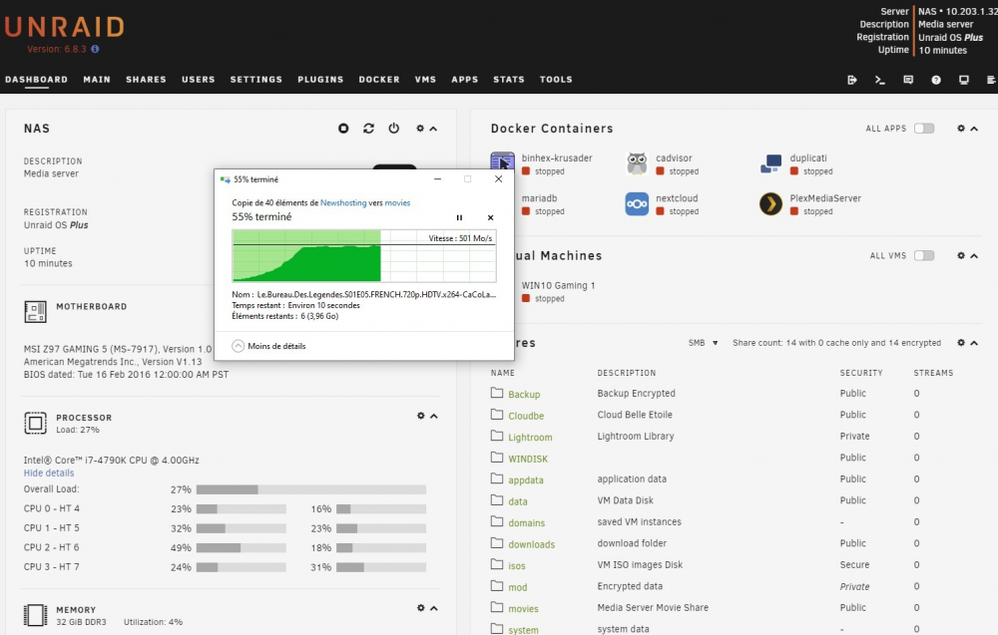998x635 pixels.
Task: Open the Docker tab
Action: [x=378, y=80]
